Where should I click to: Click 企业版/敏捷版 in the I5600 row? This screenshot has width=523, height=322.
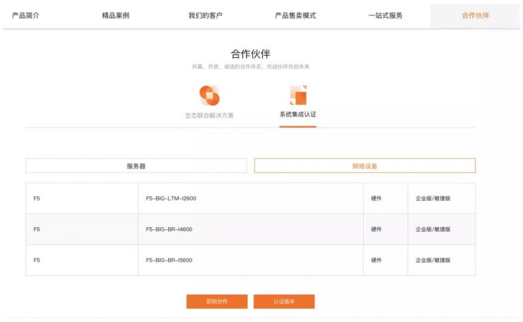442,260
